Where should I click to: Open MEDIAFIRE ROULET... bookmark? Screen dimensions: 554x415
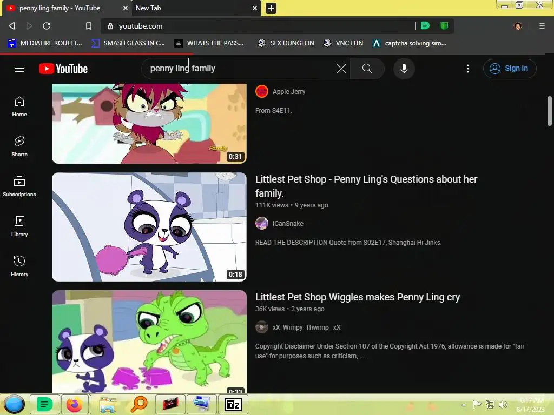pos(45,43)
